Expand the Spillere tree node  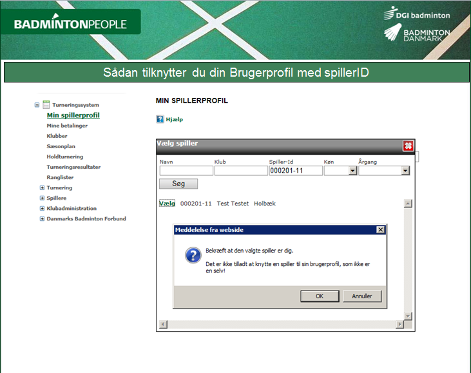(x=42, y=198)
